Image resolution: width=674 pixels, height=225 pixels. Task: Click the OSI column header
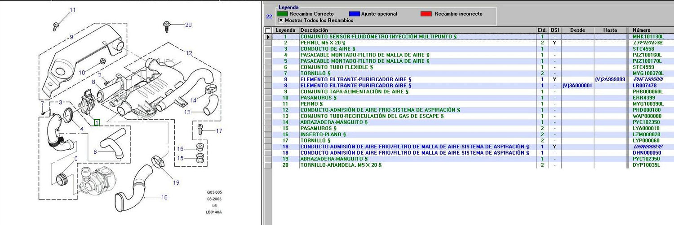click(x=554, y=30)
